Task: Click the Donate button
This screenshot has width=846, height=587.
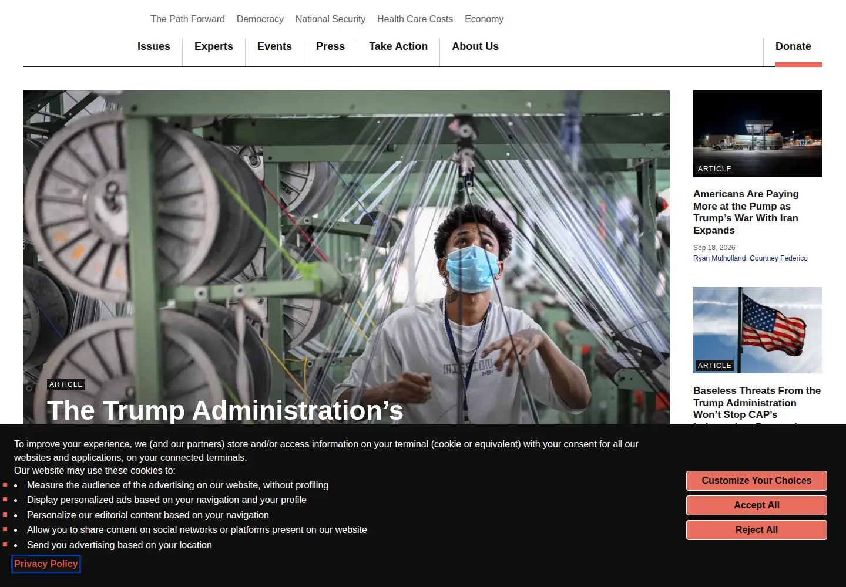Action: pos(793,46)
